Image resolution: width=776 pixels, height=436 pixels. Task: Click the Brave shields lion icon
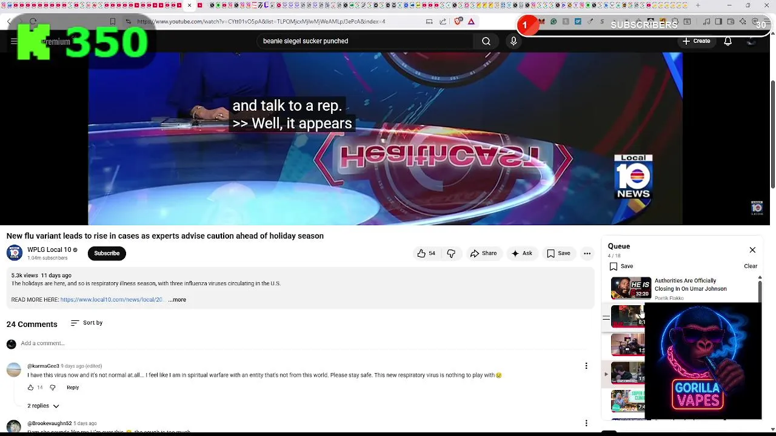pyautogui.click(x=458, y=21)
